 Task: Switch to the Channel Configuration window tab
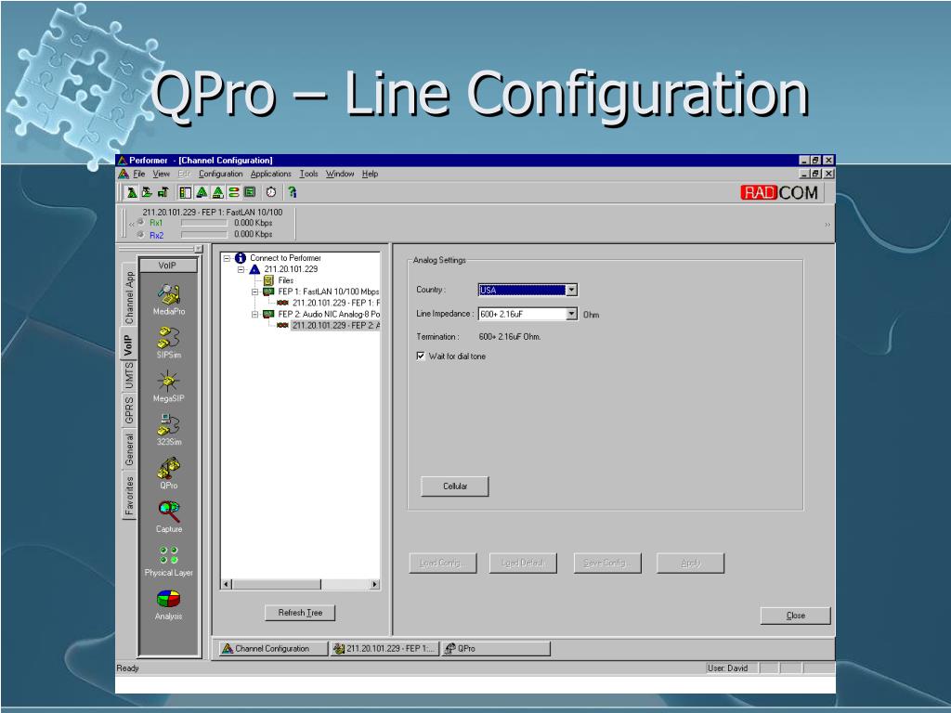[272, 649]
